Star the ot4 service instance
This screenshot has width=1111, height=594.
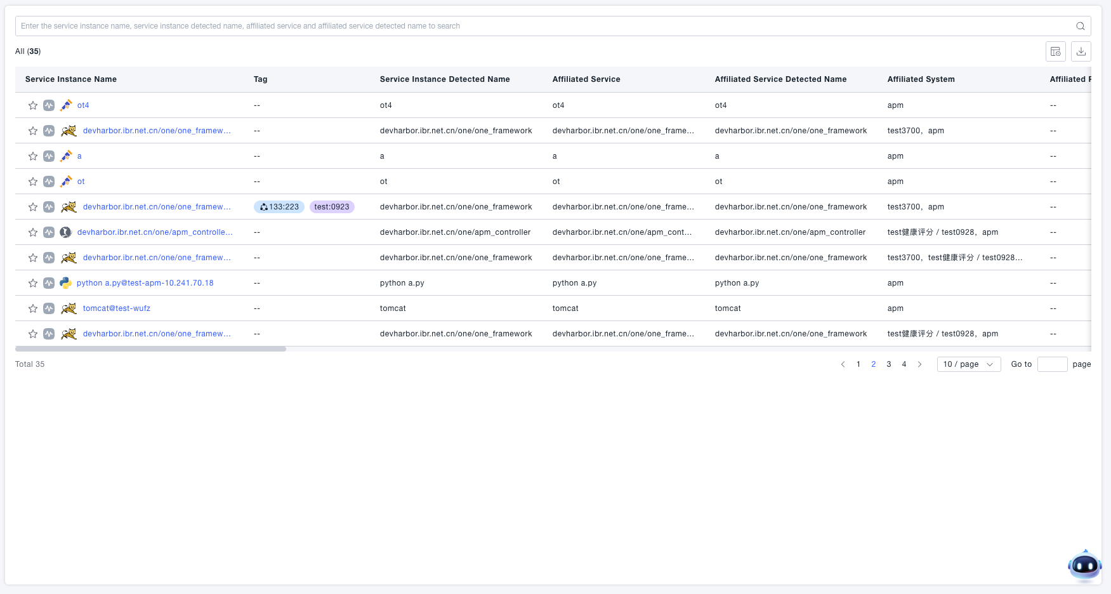click(33, 105)
